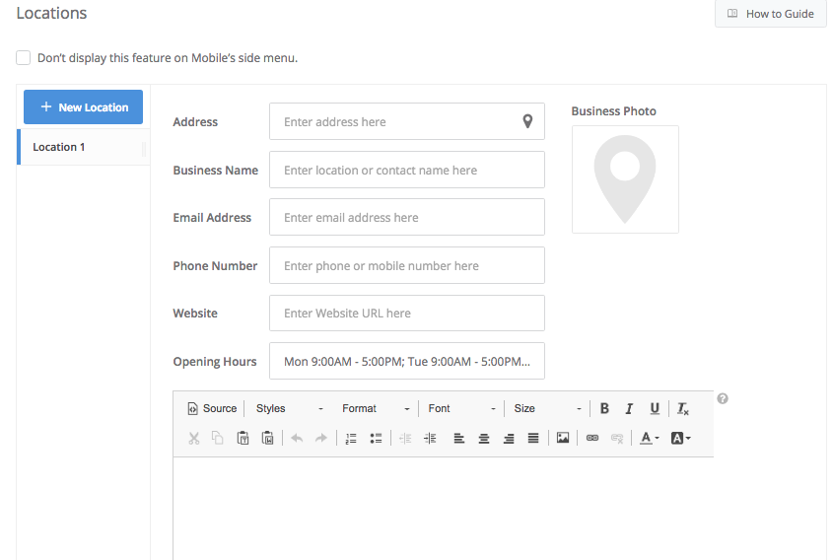Viewport: 833px width, 560px height.
Task: Toggle bold formatting in editor toolbar
Action: 604,409
